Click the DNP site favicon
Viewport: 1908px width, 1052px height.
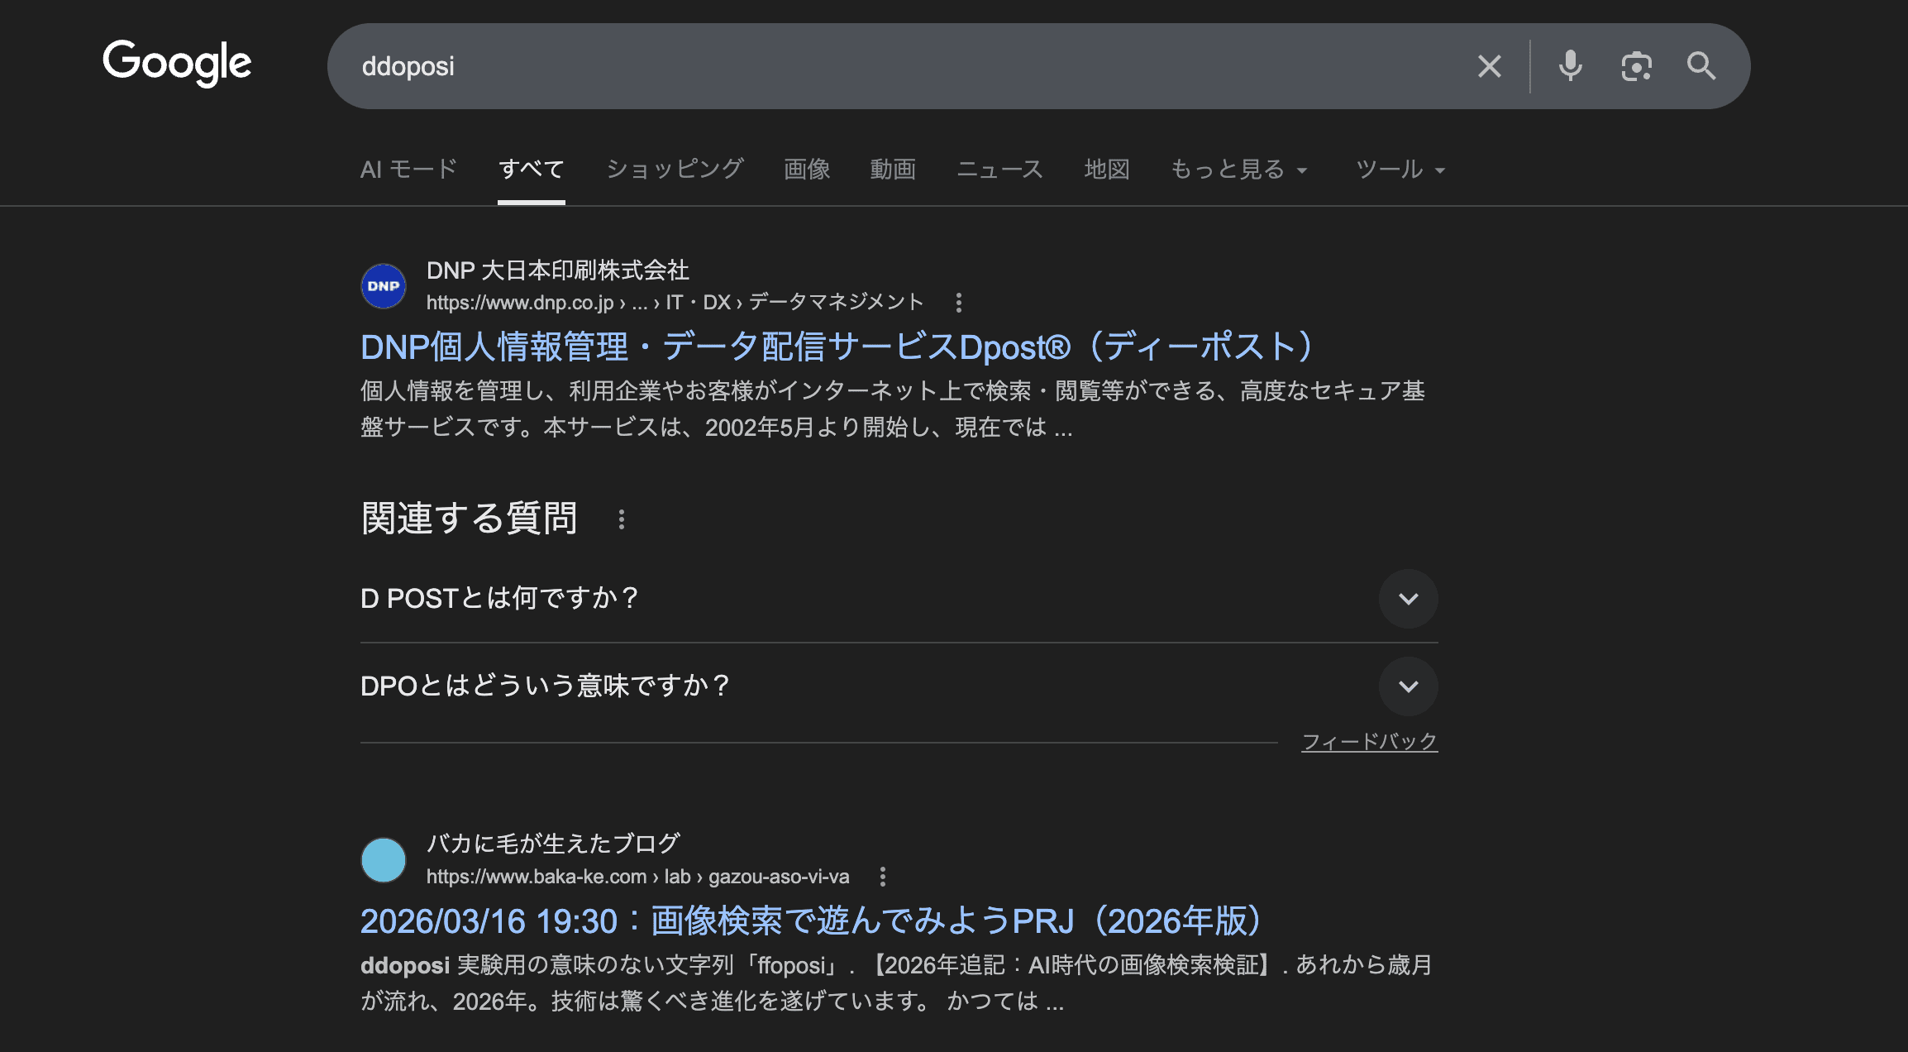pyautogui.click(x=384, y=286)
